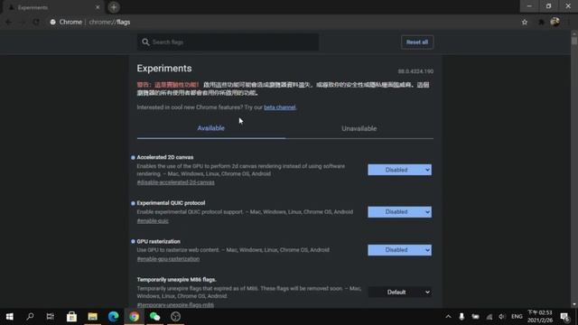
Task: Open the #enable-quic anchor link
Action: pos(153,220)
